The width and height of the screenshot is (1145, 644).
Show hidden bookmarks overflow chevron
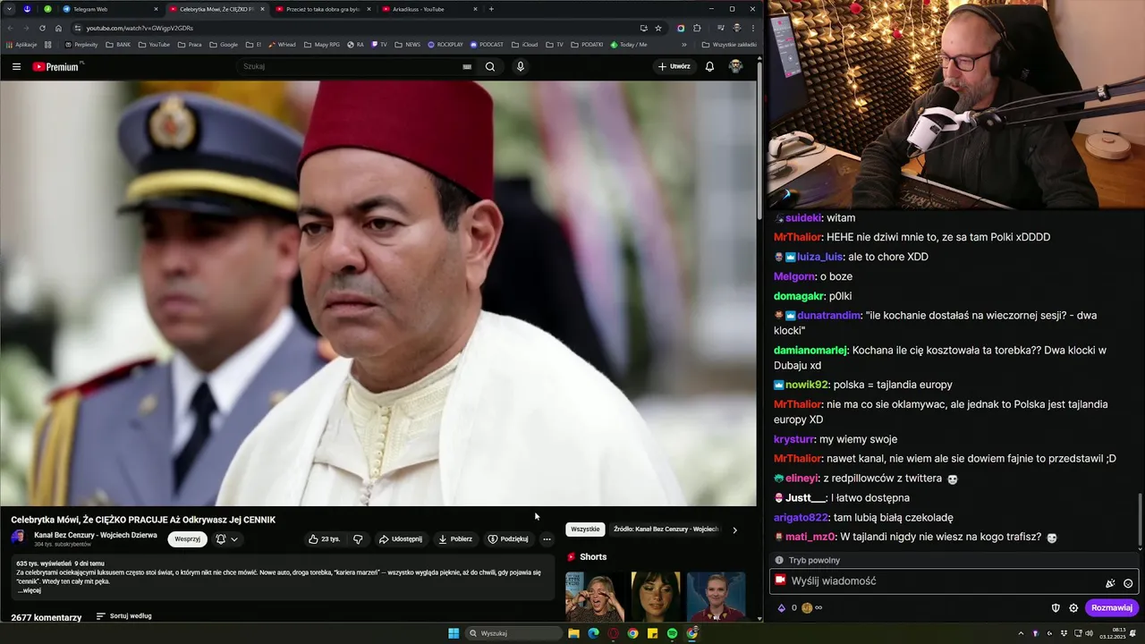[x=684, y=44]
